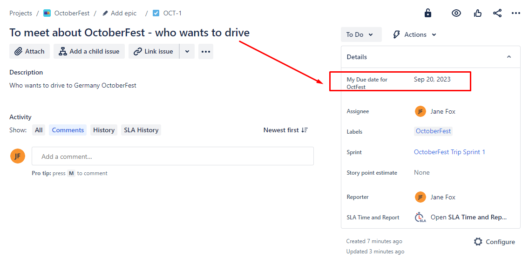Click the My Due date for OctFest label
529x272 pixels.
(367, 83)
